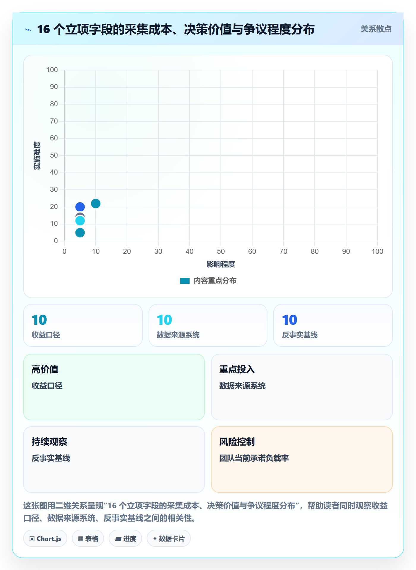Open the 收益口径 stat card showing 10
This screenshot has height=570, width=416.
pyautogui.click(x=83, y=325)
